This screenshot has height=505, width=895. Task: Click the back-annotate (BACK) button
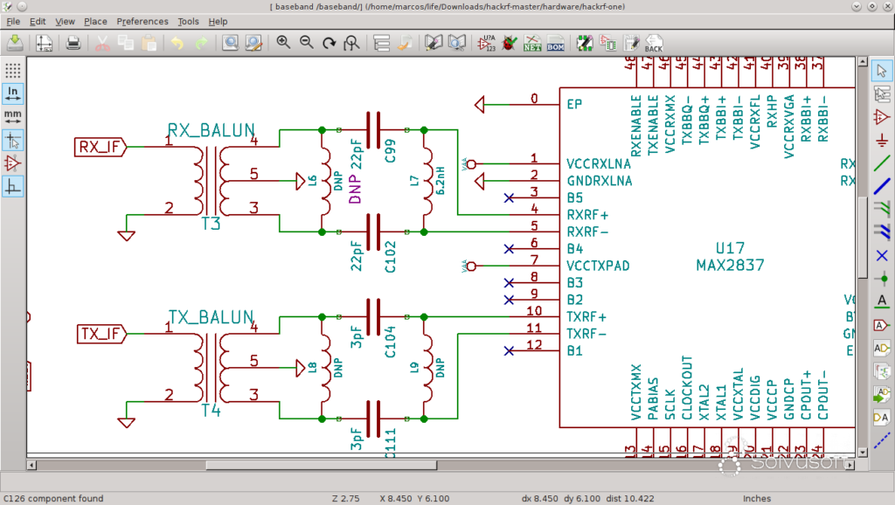(652, 42)
